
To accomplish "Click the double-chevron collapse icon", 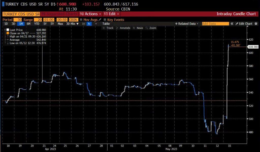I will (x=232, y=24).
